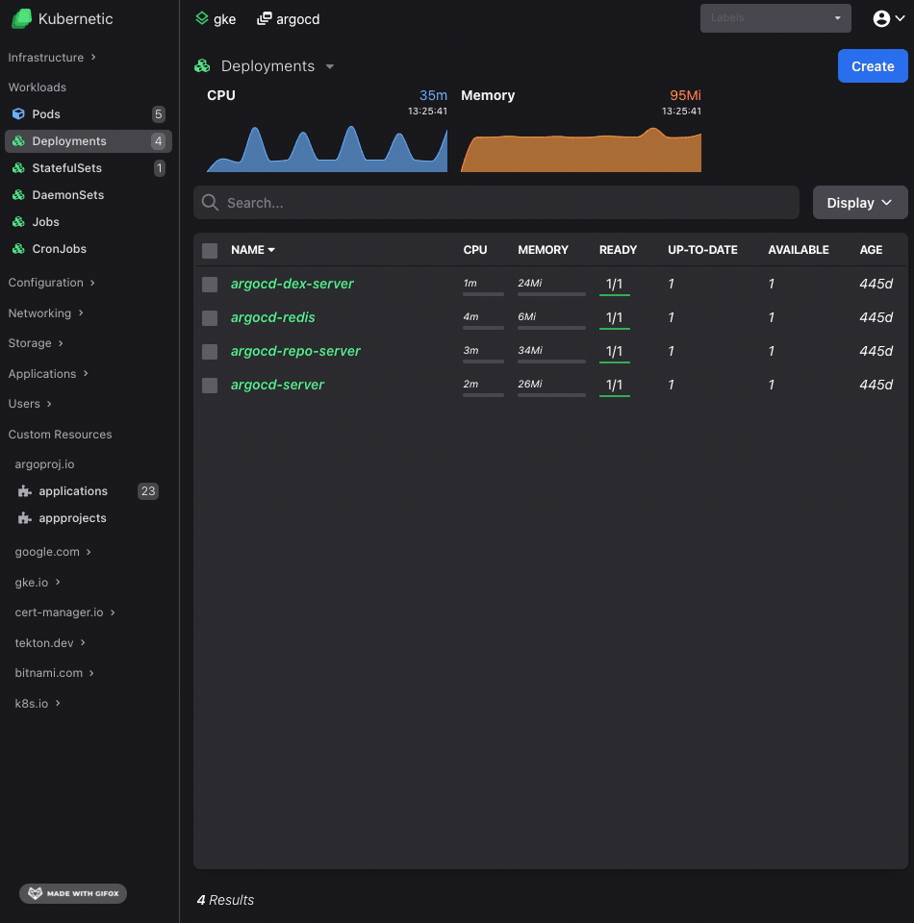The image size is (914, 923).
Task: Click the Create button
Action: [873, 66]
